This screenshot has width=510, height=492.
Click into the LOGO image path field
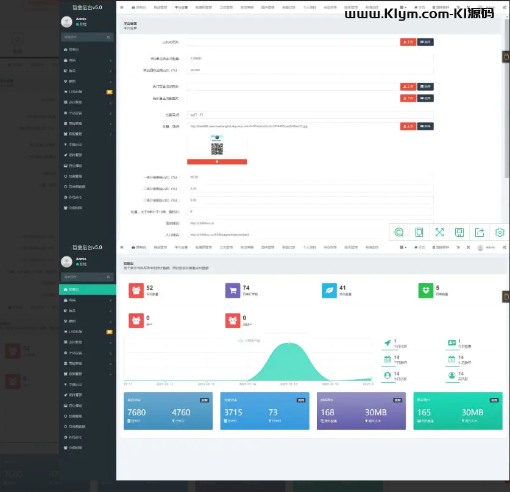click(x=293, y=42)
